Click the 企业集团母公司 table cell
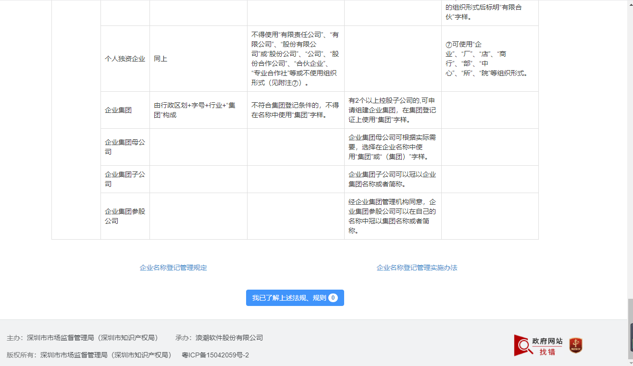 coord(125,146)
